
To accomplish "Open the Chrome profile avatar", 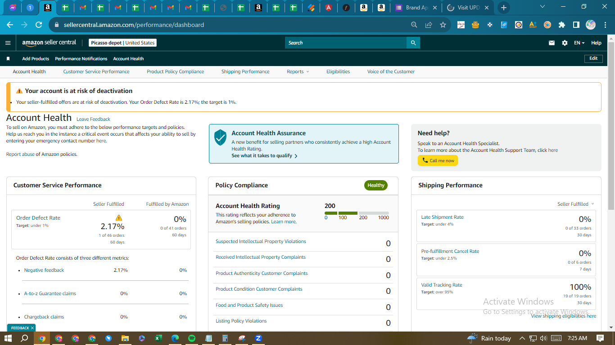I will pyautogui.click(x=591, y=25).
